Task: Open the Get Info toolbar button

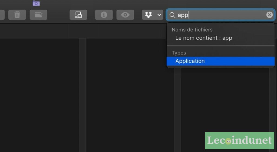Action: 104,15
